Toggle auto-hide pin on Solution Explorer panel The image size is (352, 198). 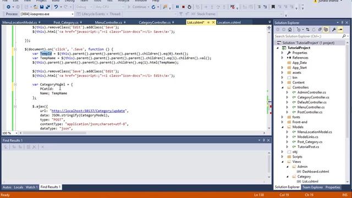[342, 23]
